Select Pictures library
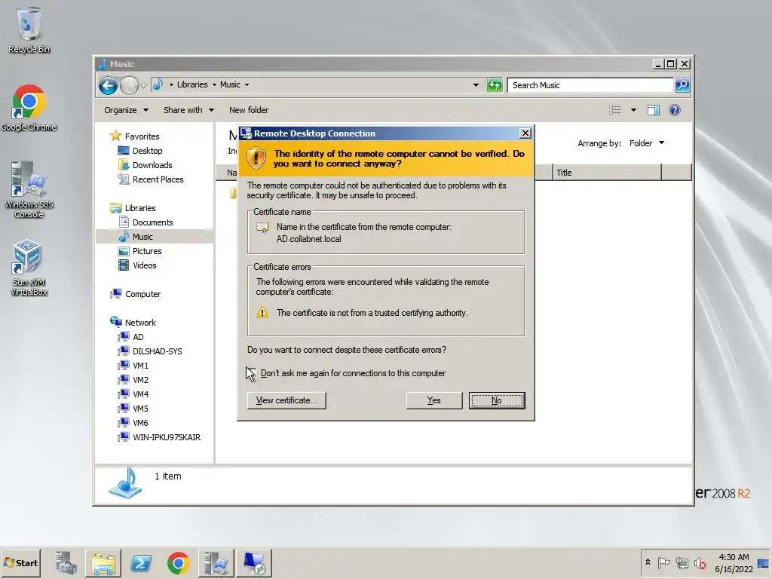772x579 pixels. [147, 251]
